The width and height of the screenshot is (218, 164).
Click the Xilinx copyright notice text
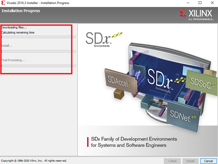[34, 161]
